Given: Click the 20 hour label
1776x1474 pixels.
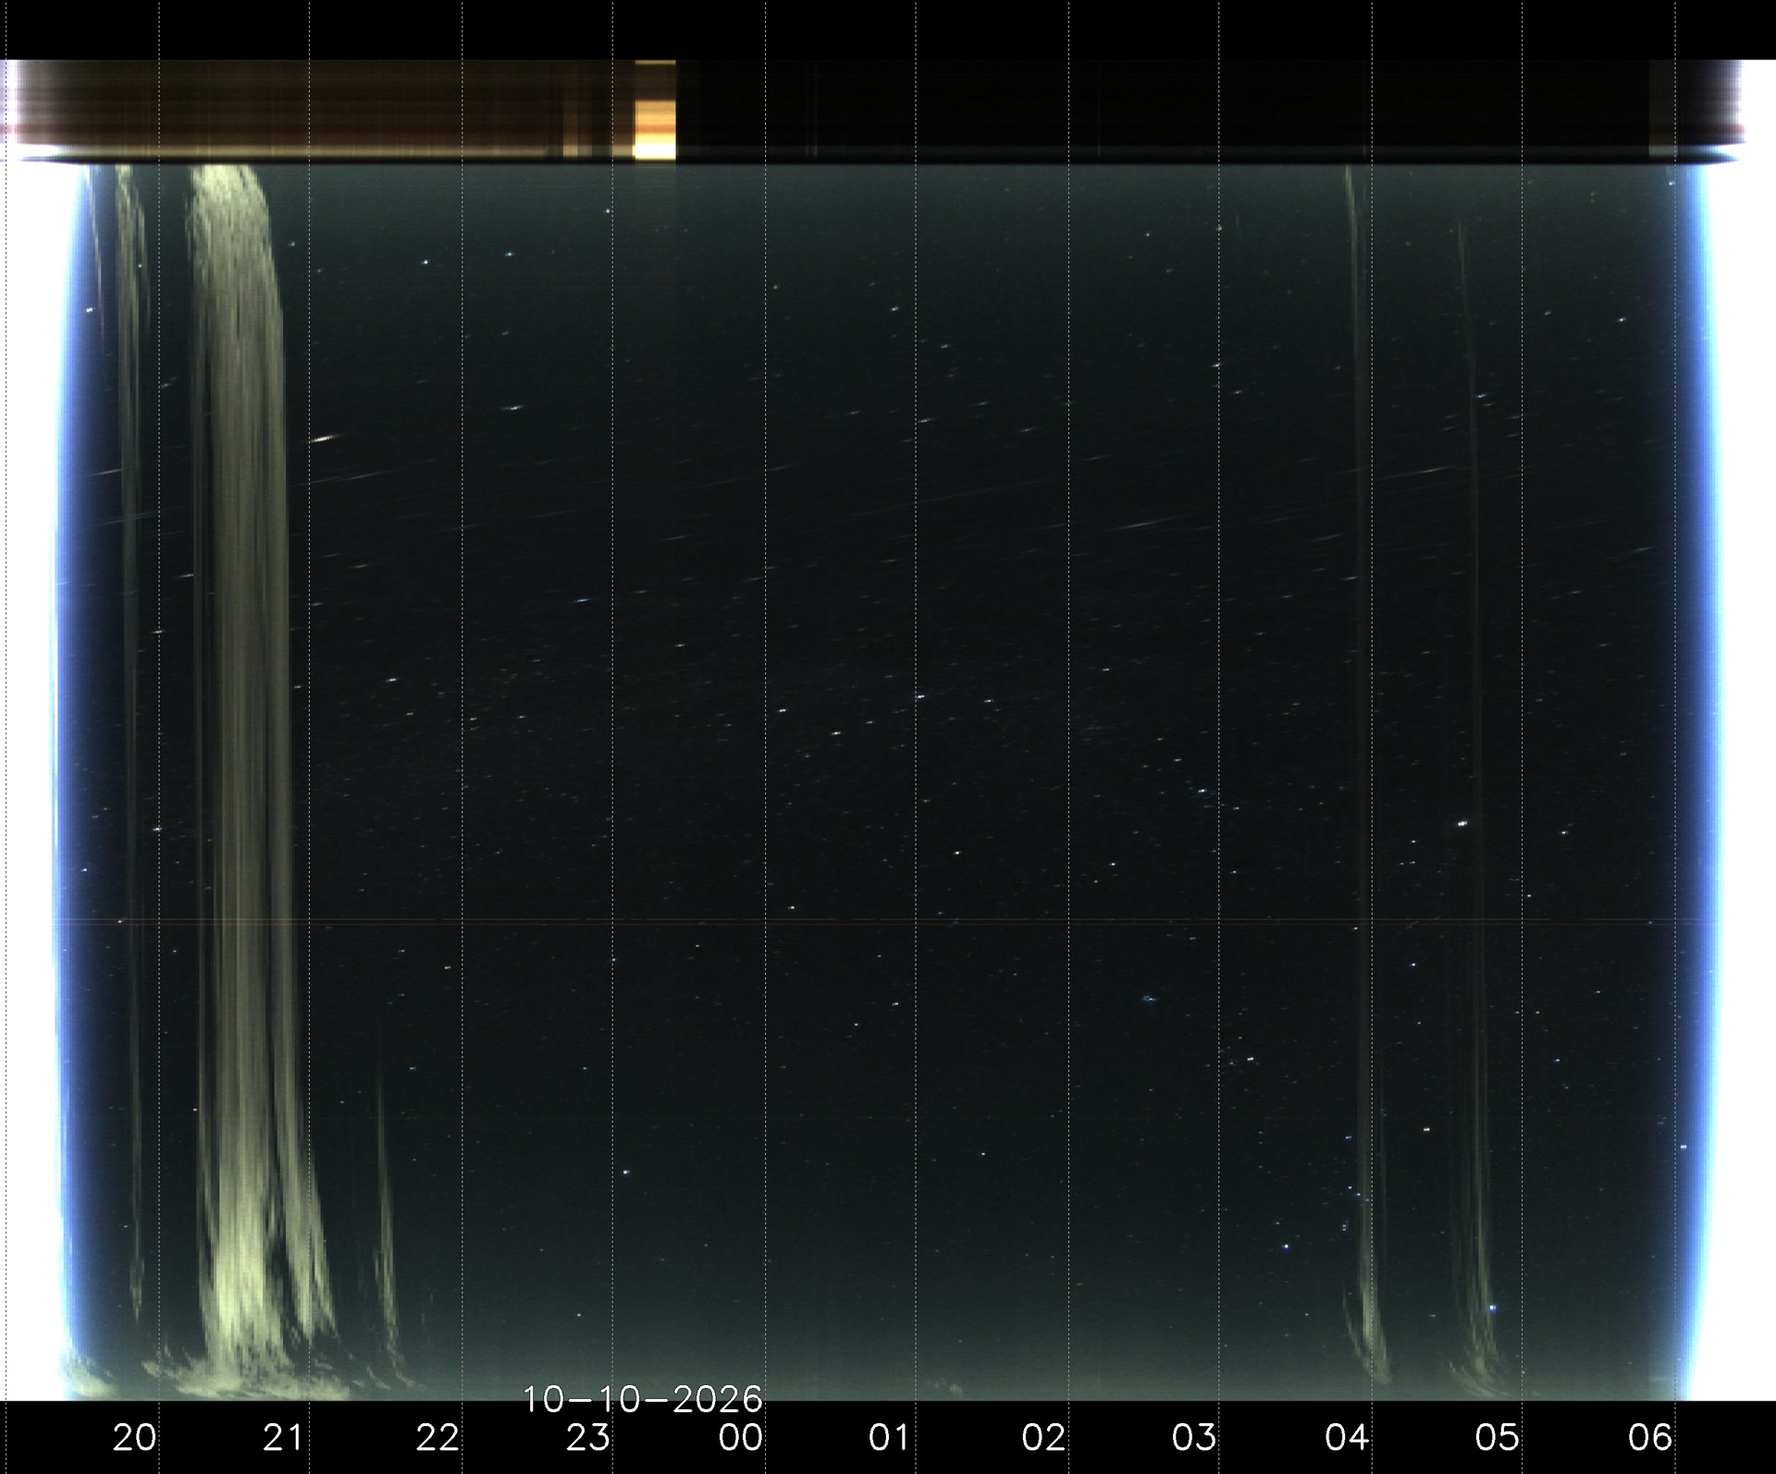Looking at the screenshot, I should coord(135,1438).
